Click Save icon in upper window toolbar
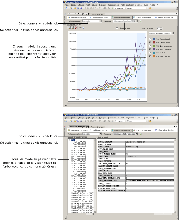The image size is (179, 220). point(78,8)
